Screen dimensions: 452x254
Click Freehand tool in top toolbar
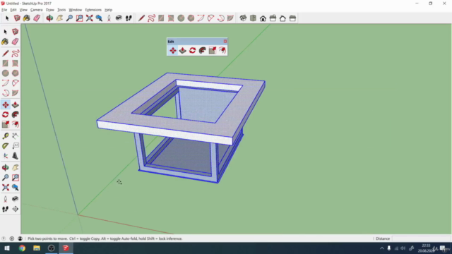point(151,18)
